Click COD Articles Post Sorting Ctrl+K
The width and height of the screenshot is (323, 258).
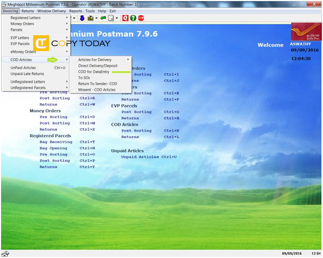pyautogui.click(x=150, y=130)
